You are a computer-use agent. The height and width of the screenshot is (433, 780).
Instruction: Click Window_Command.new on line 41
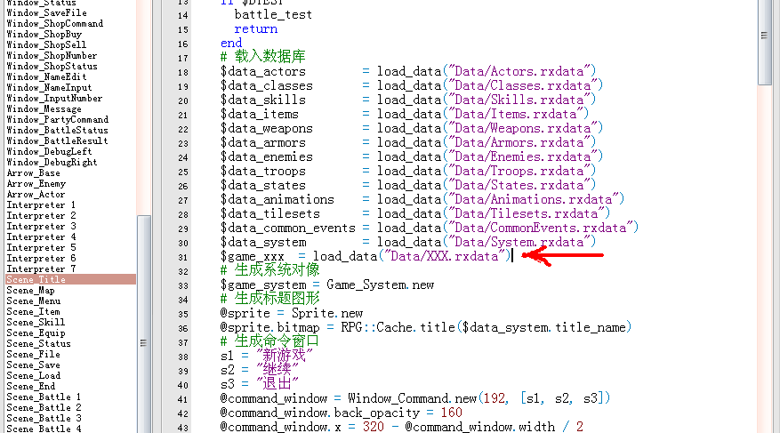pos(413,399)
